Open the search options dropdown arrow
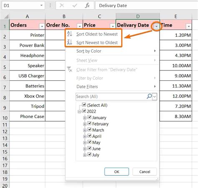This screenshot has height=188, width=198. click(x=155, y=96)
